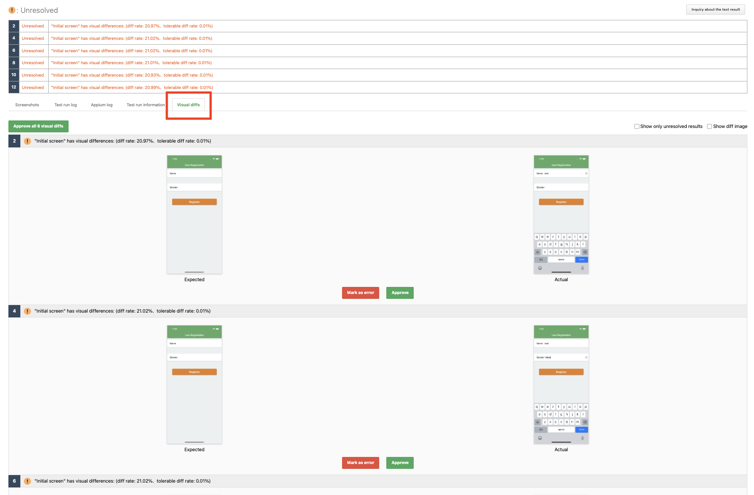This screenshot has width=754, height=495.
Task: Click the warning icon in the row 8 summary
Action: pyautogui.click(x=33, y=62)
